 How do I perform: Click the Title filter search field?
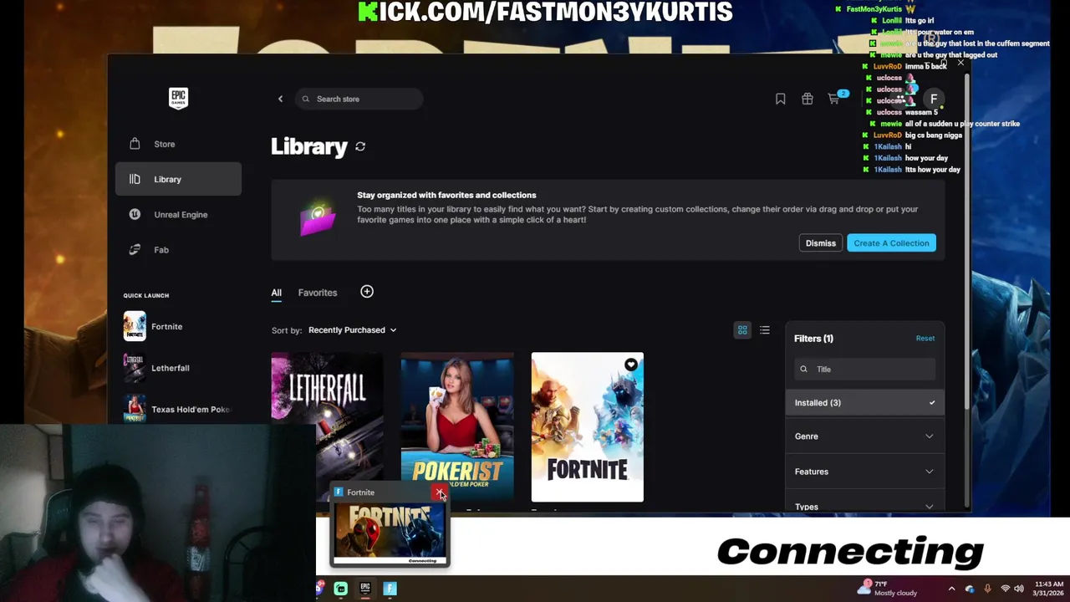865,369
